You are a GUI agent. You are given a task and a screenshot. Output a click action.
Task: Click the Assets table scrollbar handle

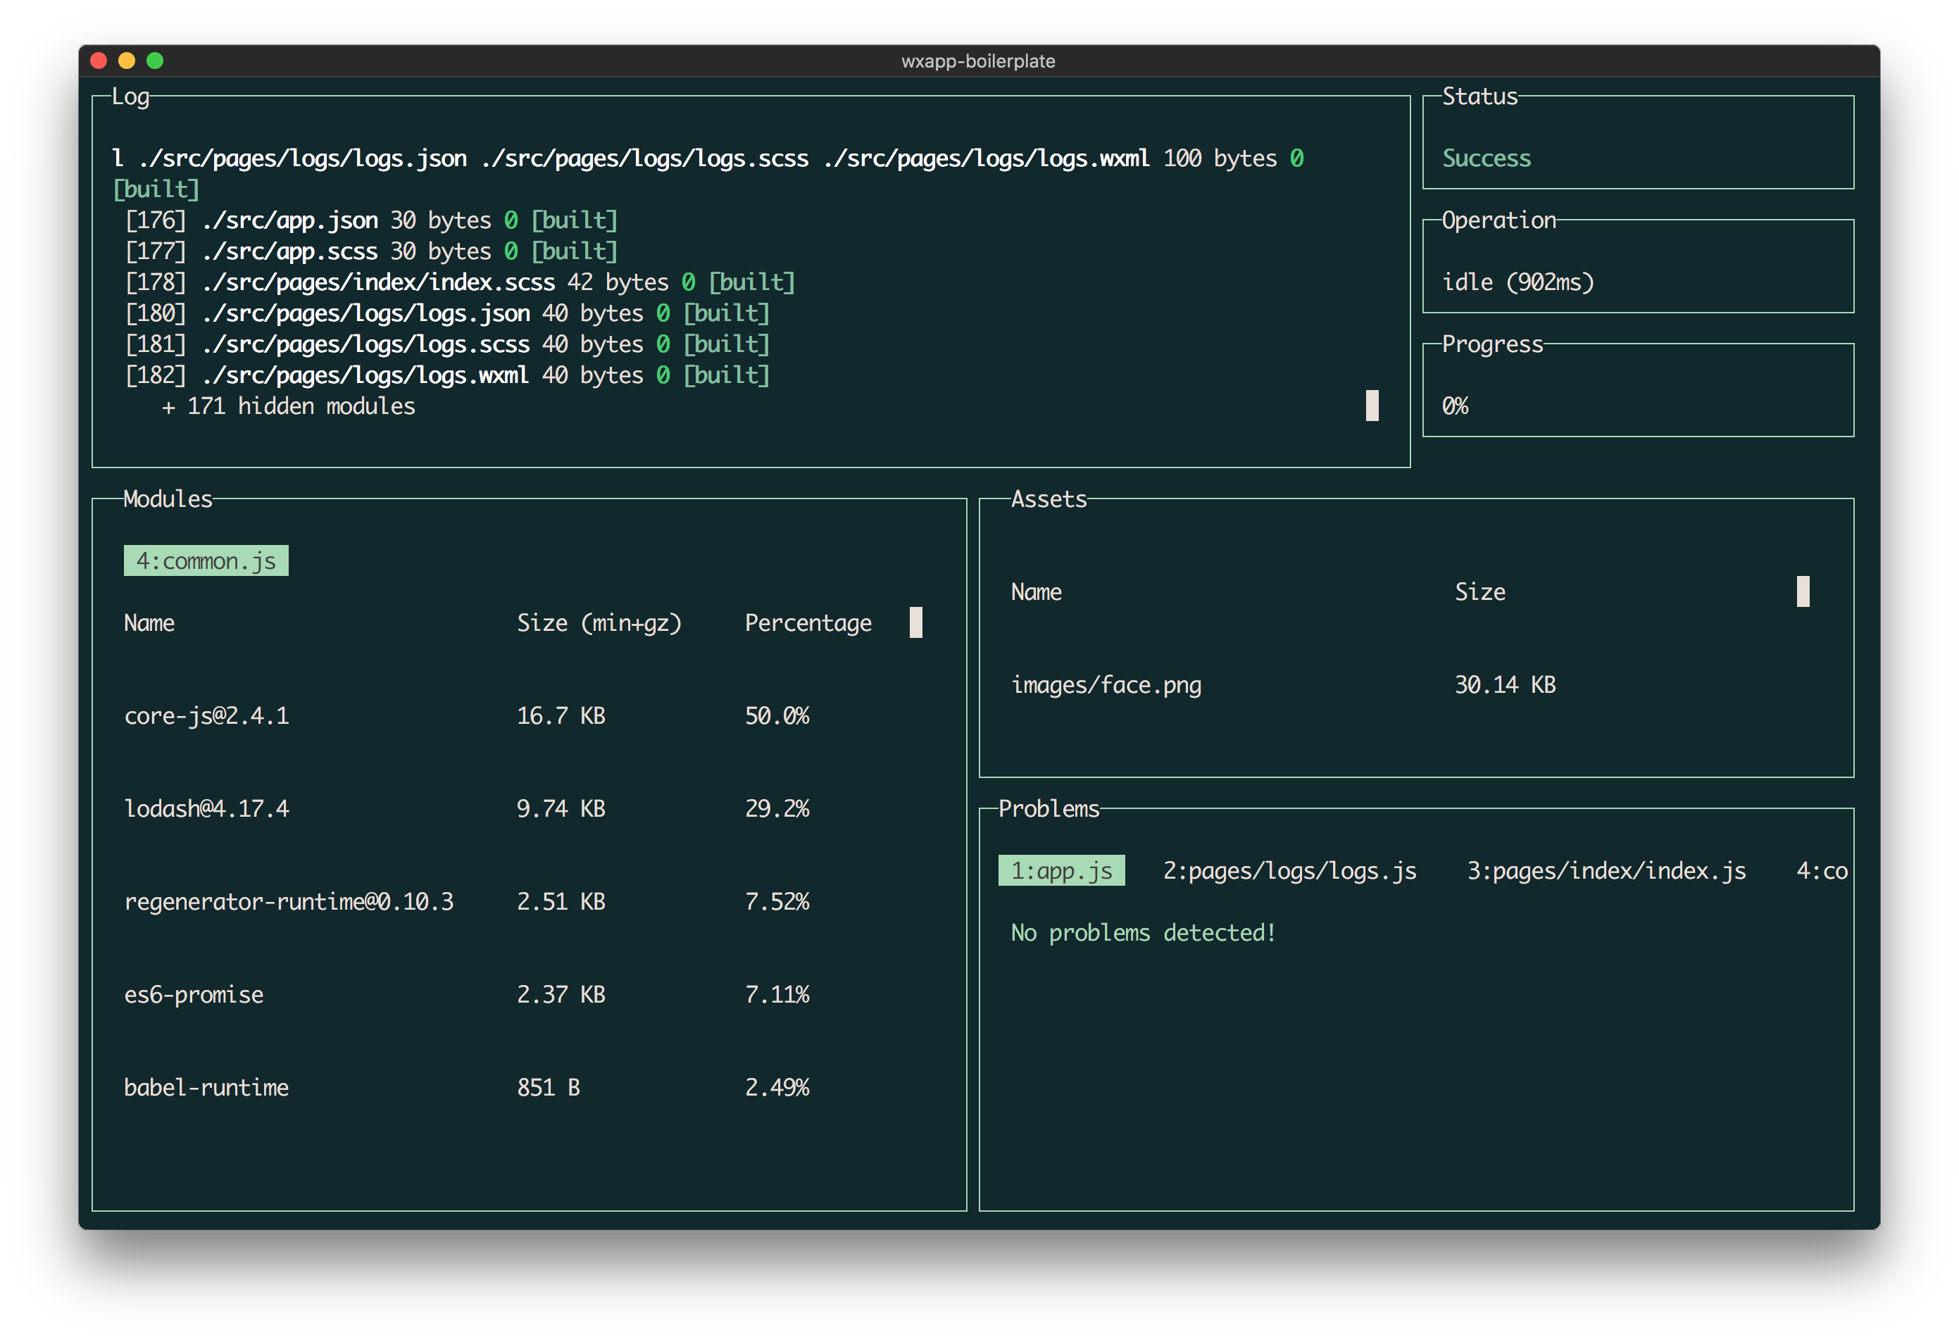[1803, 591]
